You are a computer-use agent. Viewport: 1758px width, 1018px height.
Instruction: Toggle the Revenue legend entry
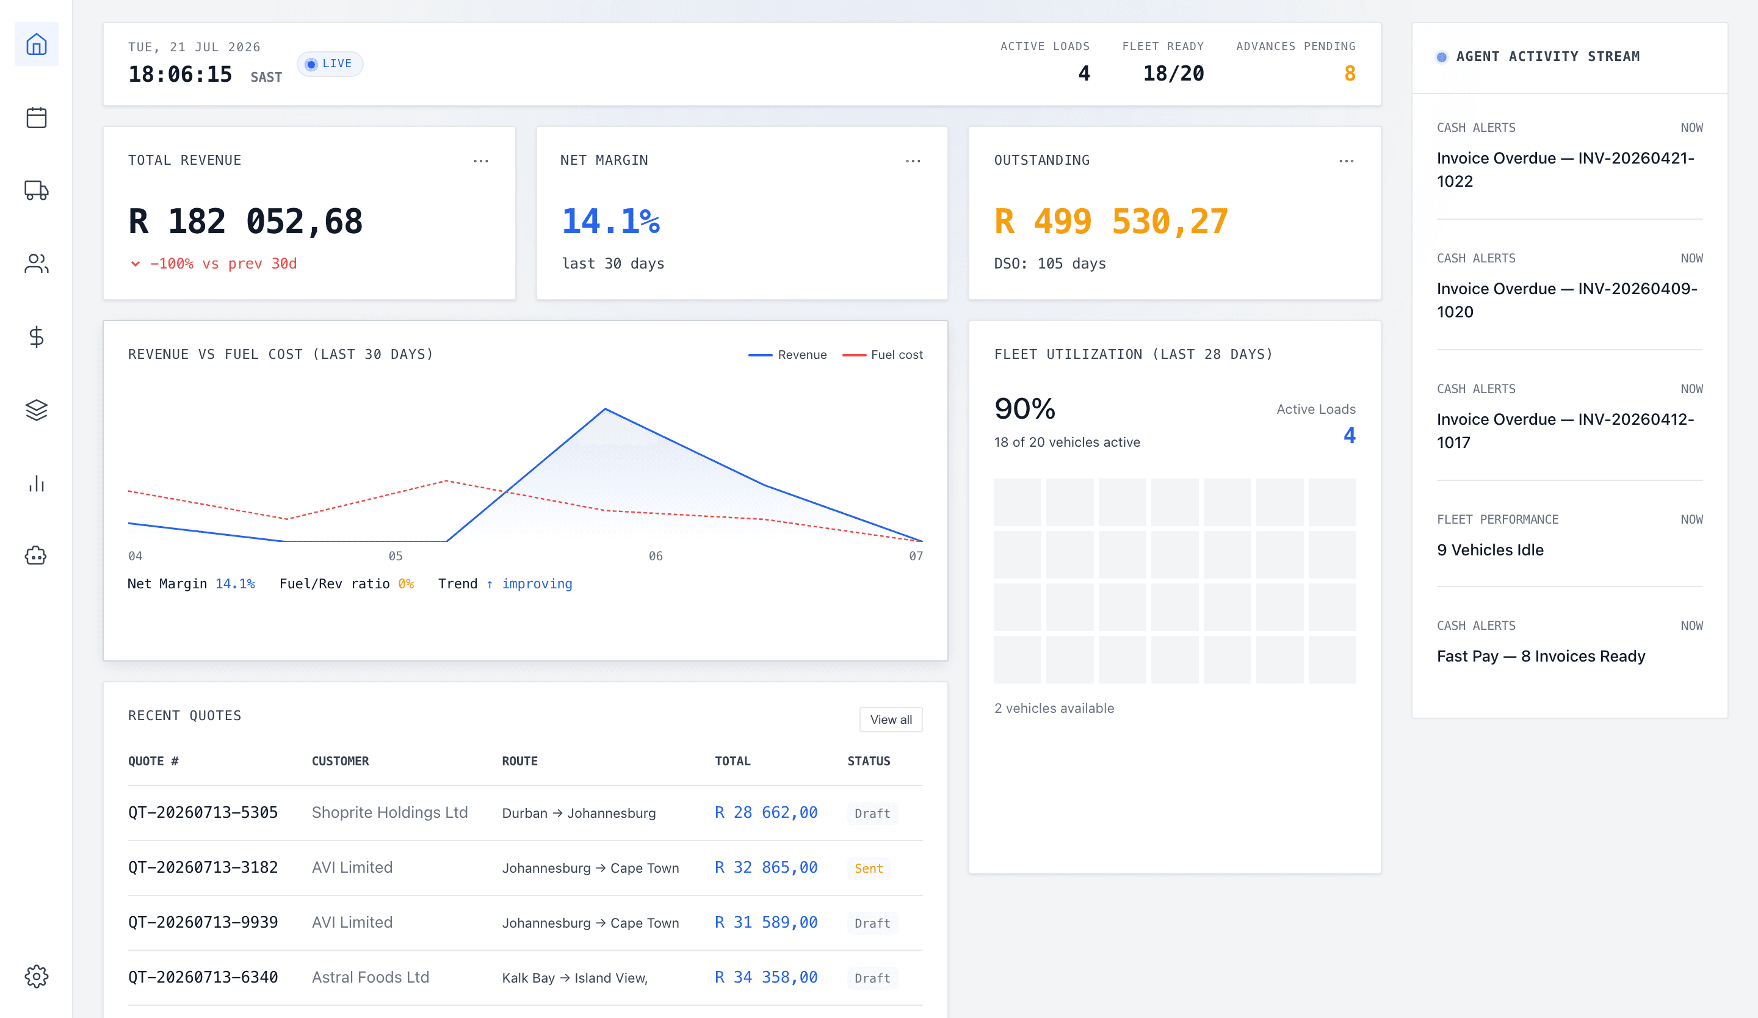[787, 355]
